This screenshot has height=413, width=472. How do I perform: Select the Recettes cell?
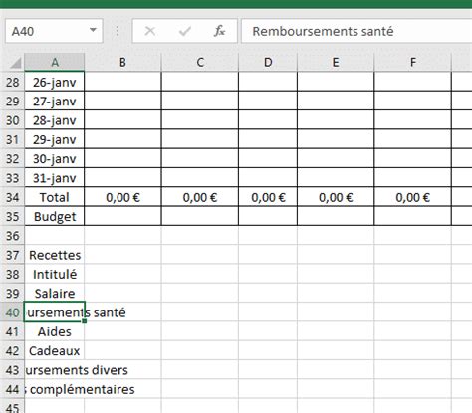(55, 255)
